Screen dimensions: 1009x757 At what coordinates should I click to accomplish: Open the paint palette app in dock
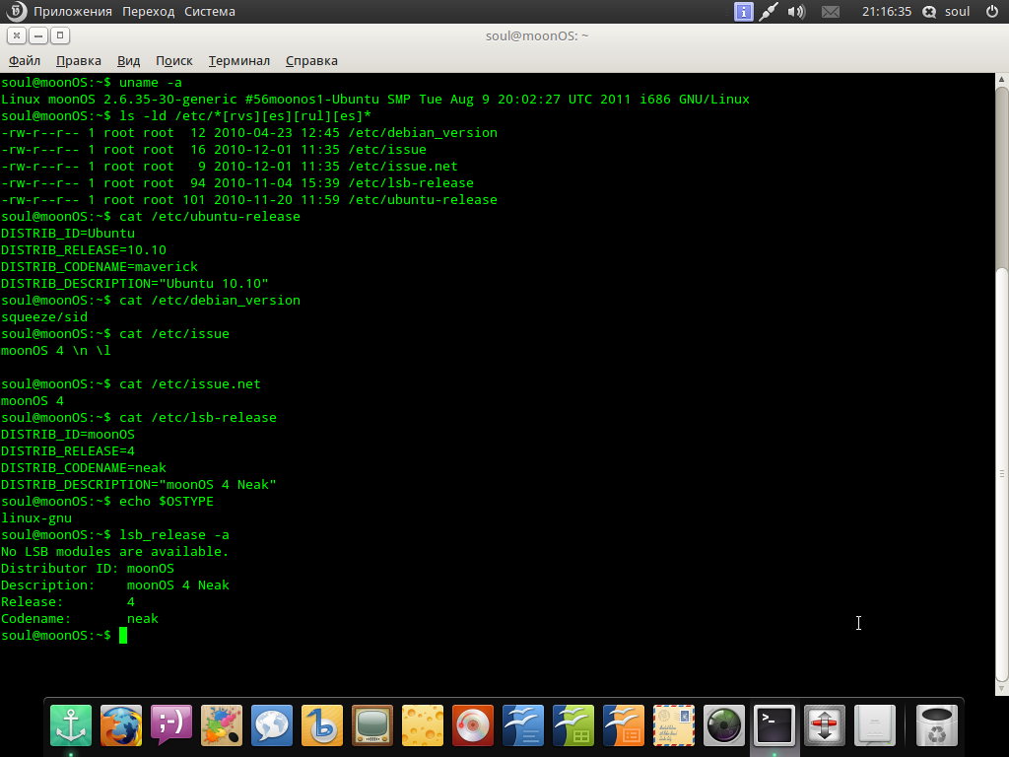[222, 725]
